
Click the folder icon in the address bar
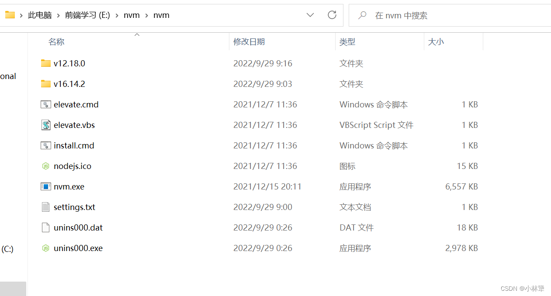pyautogui.click(x=9, y=14)
